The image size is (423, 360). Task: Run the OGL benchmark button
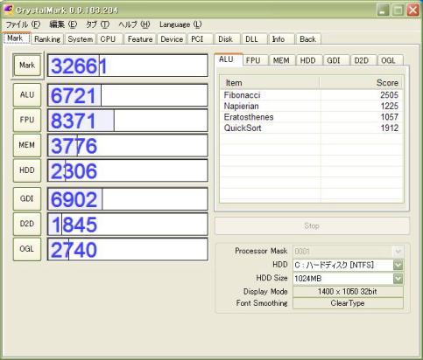tap(27, 249)
